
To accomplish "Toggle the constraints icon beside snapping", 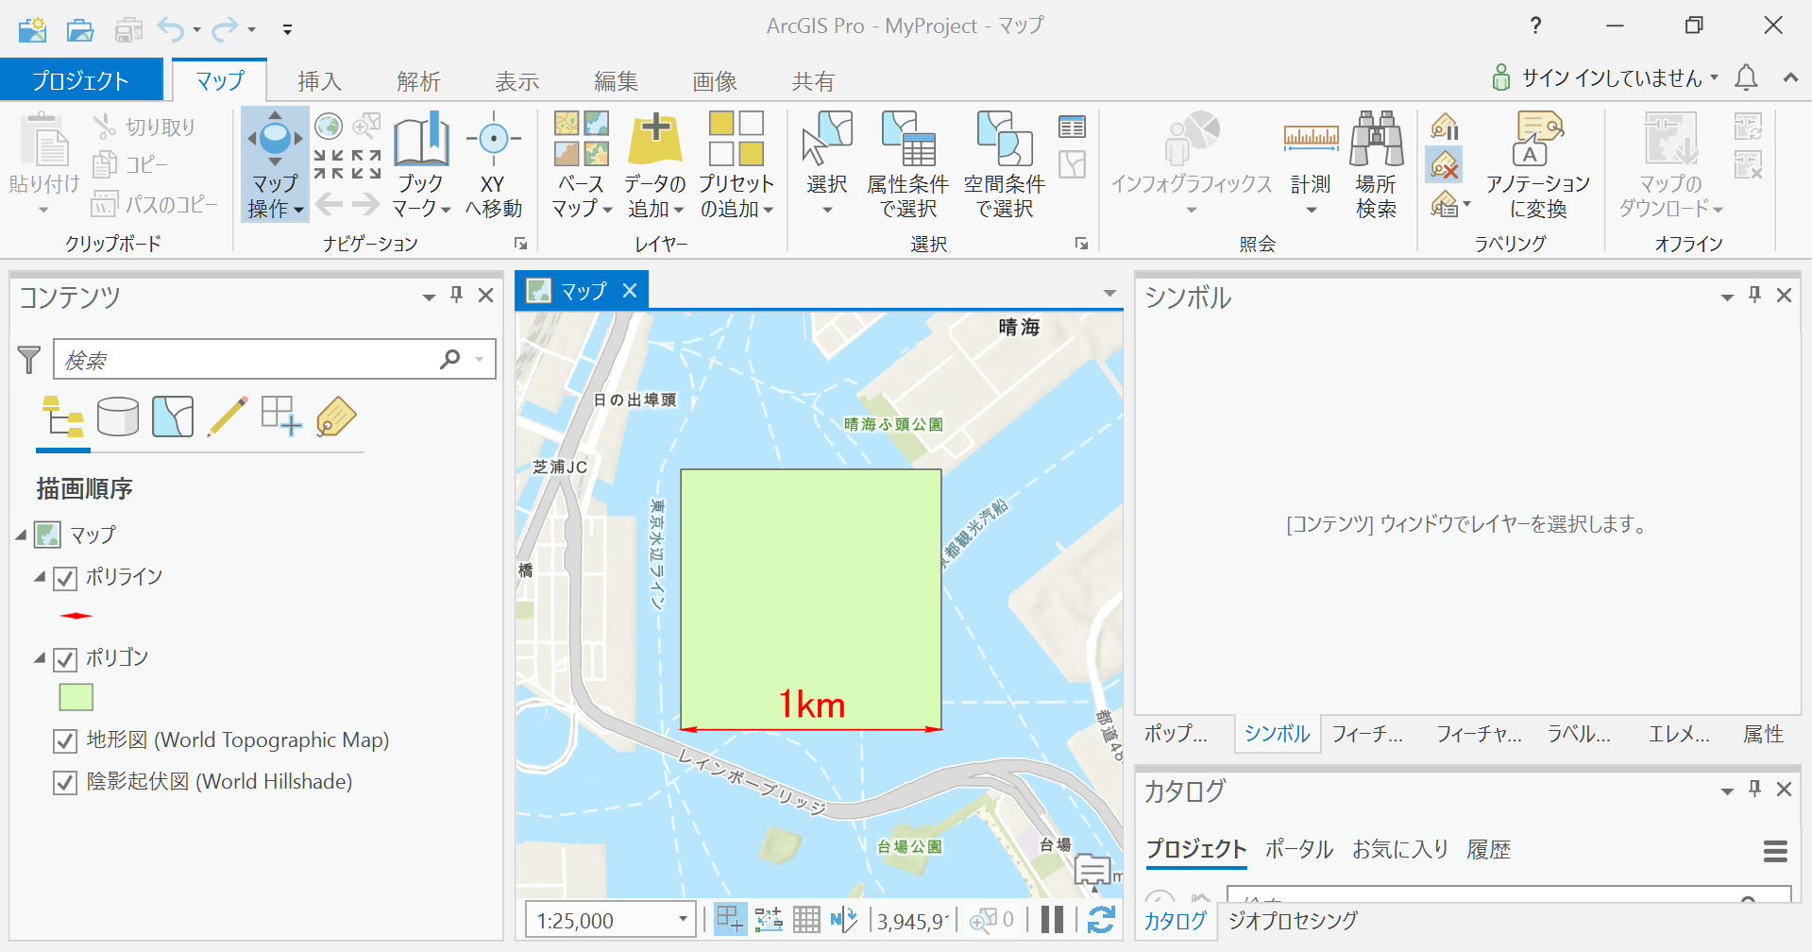I will pyautogui.click(x=769, y=919).
